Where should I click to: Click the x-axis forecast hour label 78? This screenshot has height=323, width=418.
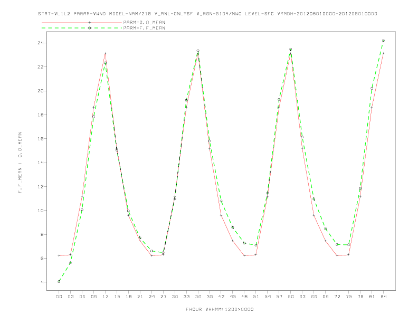[x=360, y=297]
